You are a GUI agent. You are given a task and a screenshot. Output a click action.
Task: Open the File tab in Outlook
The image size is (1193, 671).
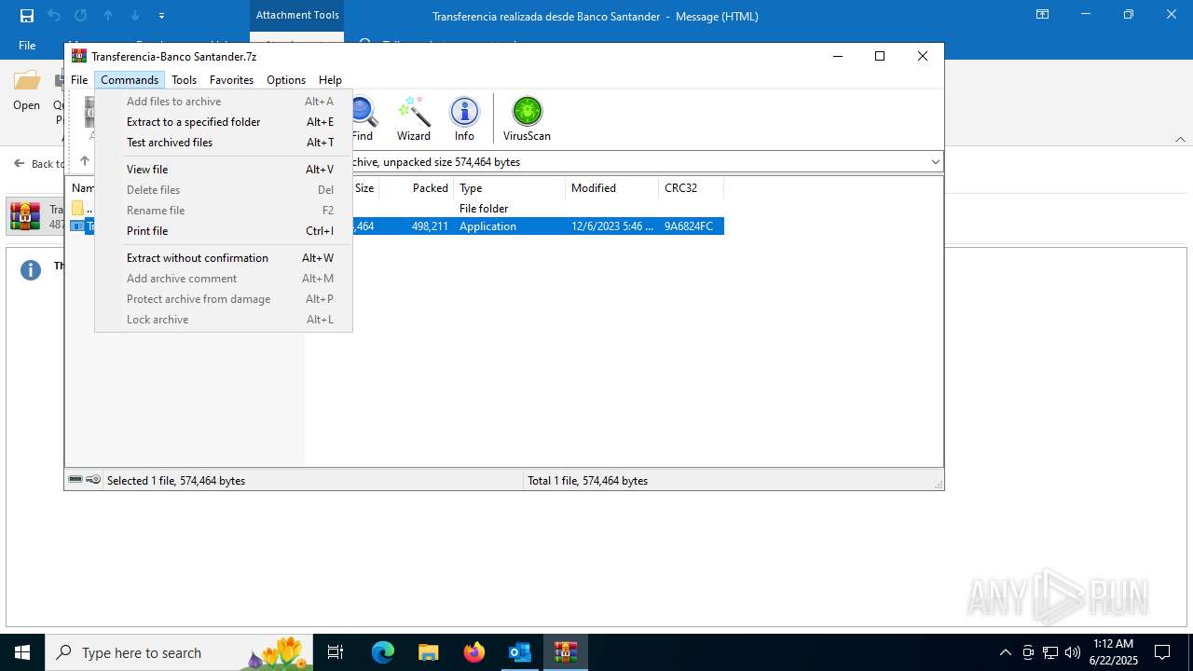click(x=27, y=45)
